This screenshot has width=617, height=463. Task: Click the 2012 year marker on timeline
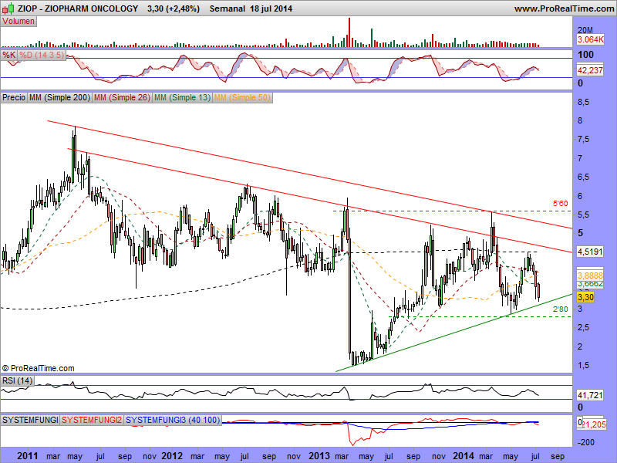(172, 456)
